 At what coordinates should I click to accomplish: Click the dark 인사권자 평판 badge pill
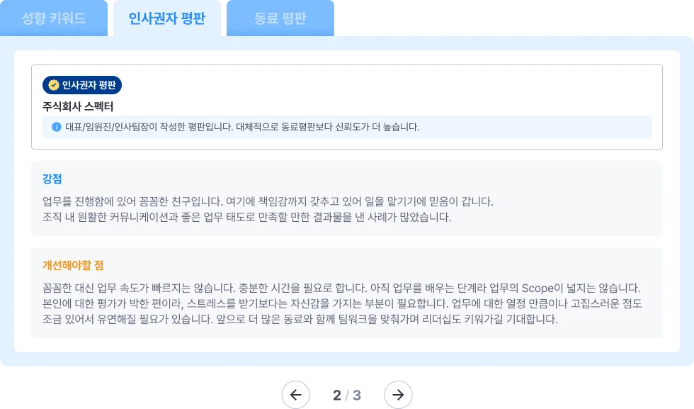coord(81,85)
